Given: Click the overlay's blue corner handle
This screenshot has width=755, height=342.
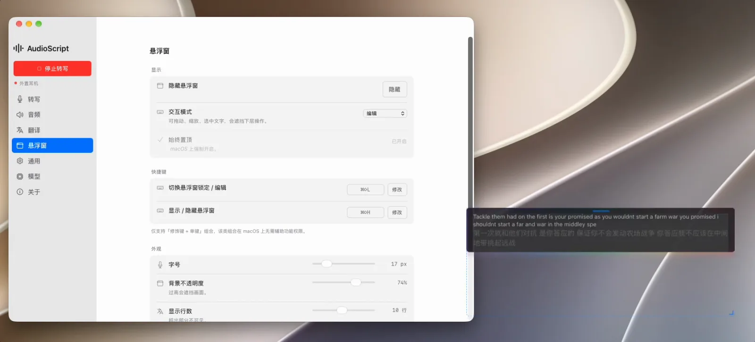Looking at the screenshot, I should tap(731, 312).
